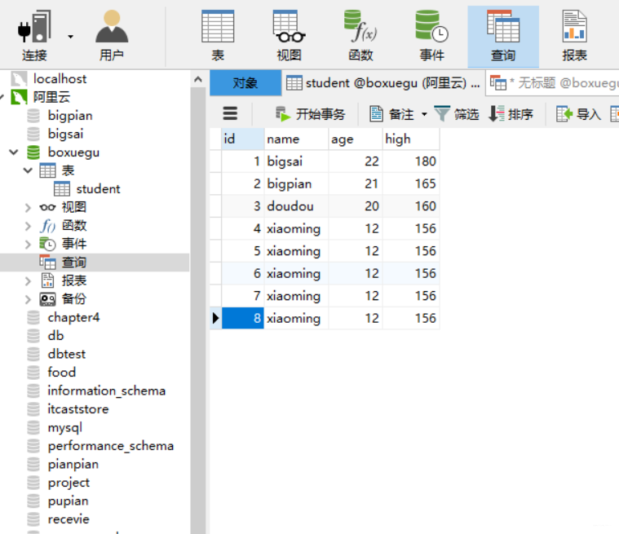Select the bigsai database in tree
Viewport: 619px width, 534px height.
point(65,134)
